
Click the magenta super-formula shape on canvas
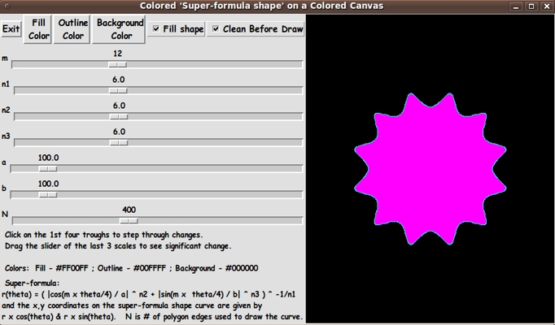pos(430,169)
